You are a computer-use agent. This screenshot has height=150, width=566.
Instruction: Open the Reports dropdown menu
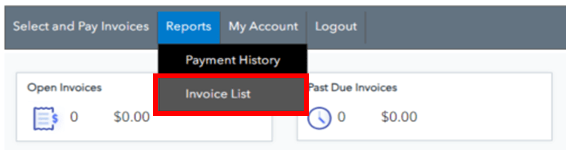pos(188,27)
